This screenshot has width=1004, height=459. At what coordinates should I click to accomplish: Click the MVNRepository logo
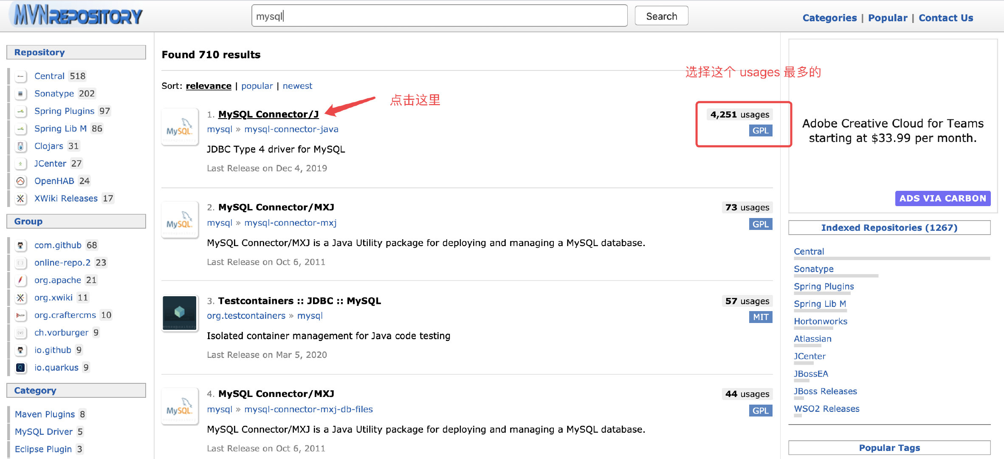click(x=79, y=16)
